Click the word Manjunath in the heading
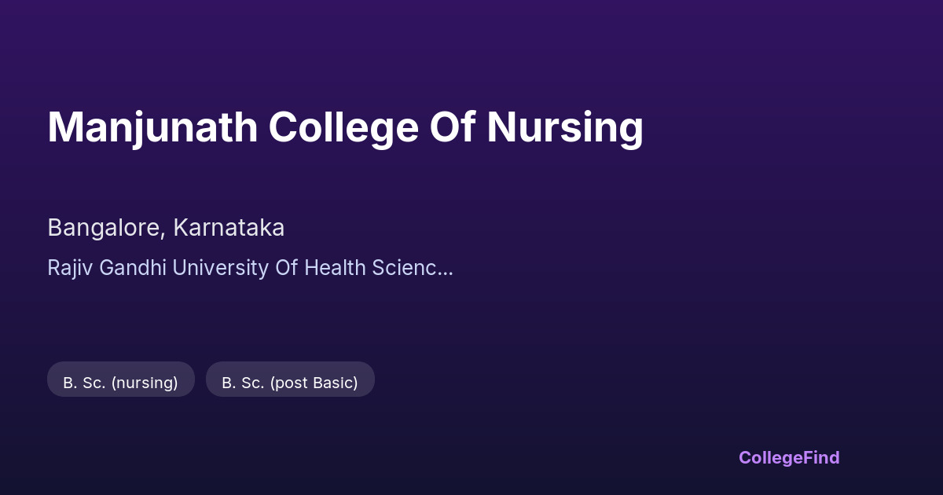The height and width of the screenshot is (495, 943). tap(152, 127)
